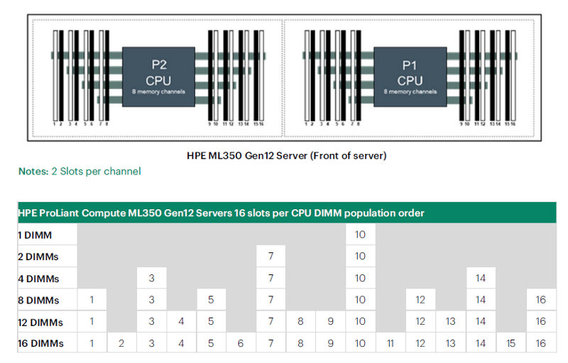Click cell 1 in the 16 DIMMs row

(x=92, y=342)
